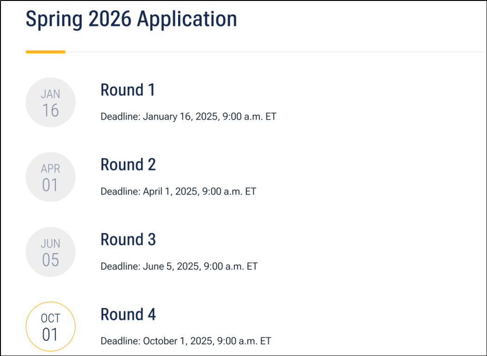The height and width of the screenshot is (356, 487).
Task: Click the JAN 16 date circle
Action: click(50, 102)
